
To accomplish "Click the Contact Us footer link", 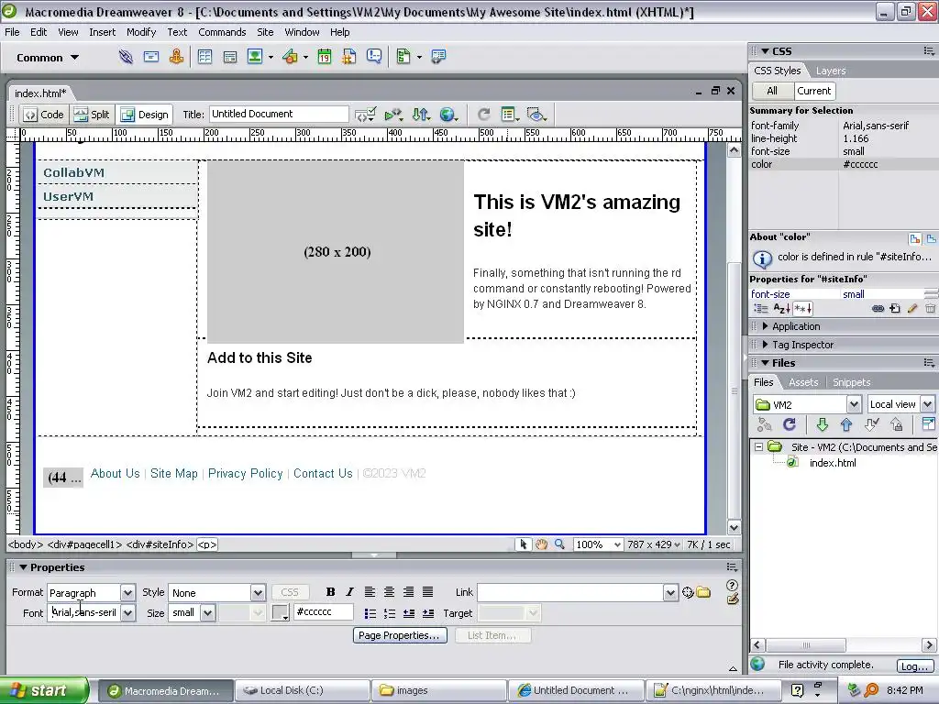I will tap(323, 474).
